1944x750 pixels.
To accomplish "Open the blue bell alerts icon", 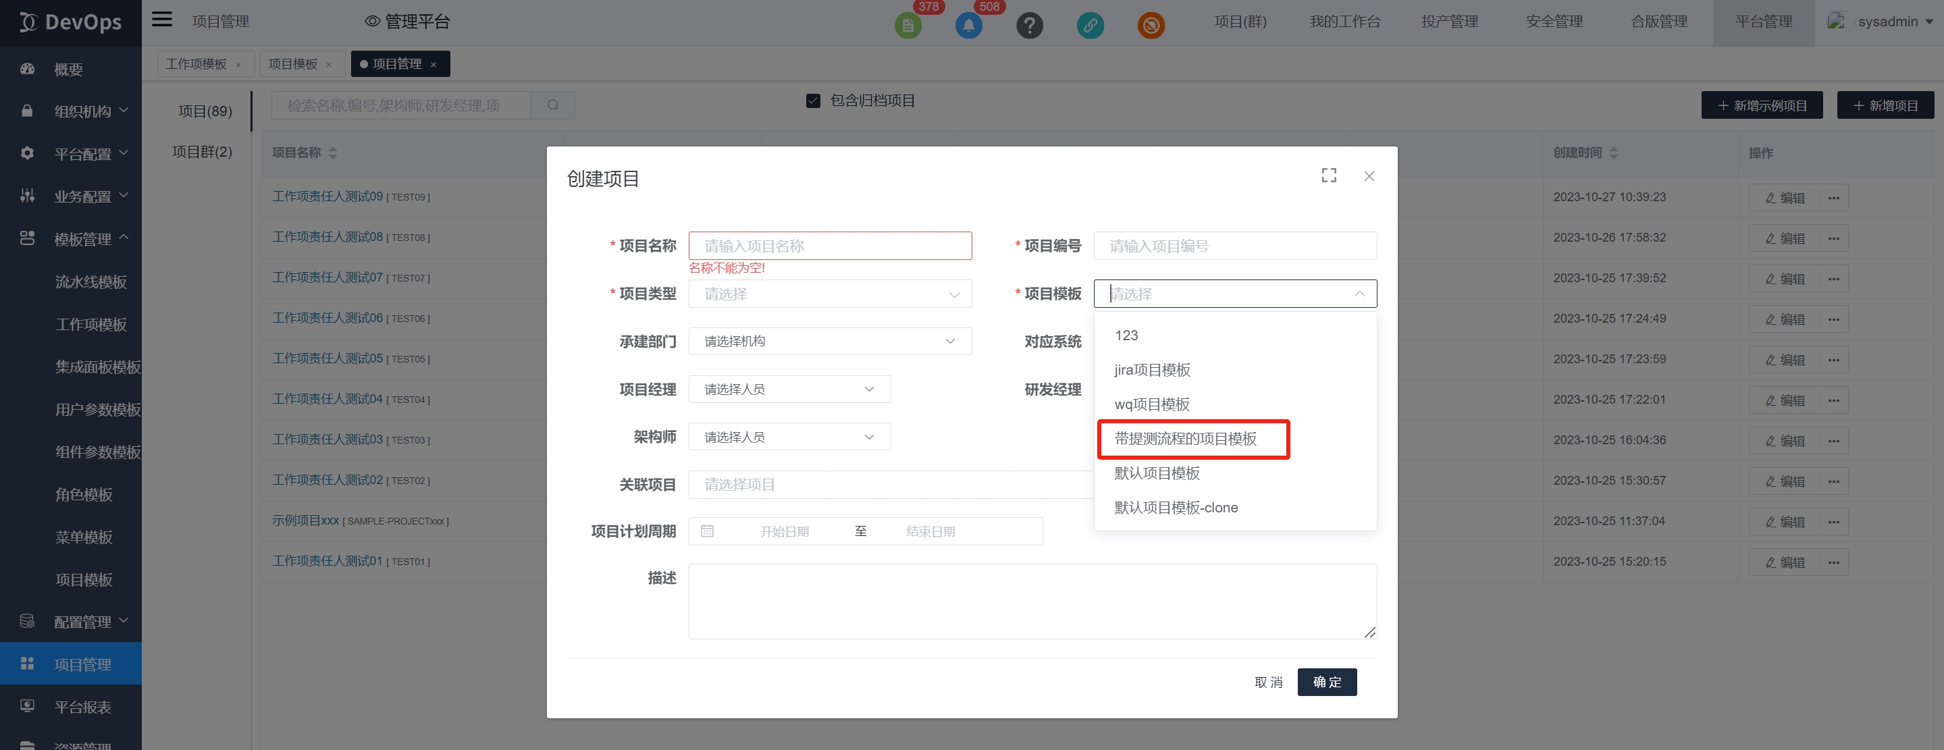I will point(968,26).
